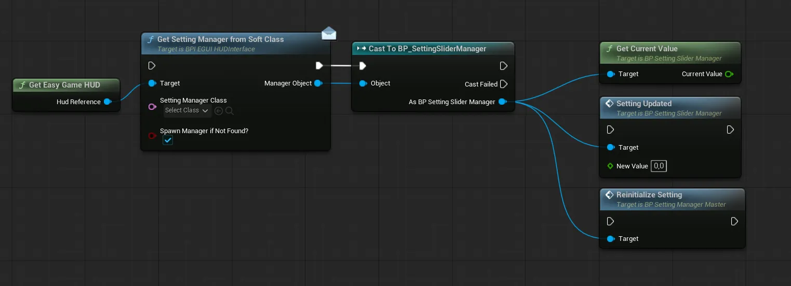Click the Target pin on Reinitialize Setting node

coord(611,239)
